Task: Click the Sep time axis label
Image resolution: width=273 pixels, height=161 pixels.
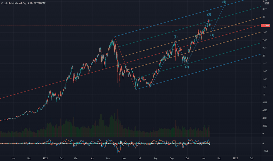Action: (x=172, y=158)
